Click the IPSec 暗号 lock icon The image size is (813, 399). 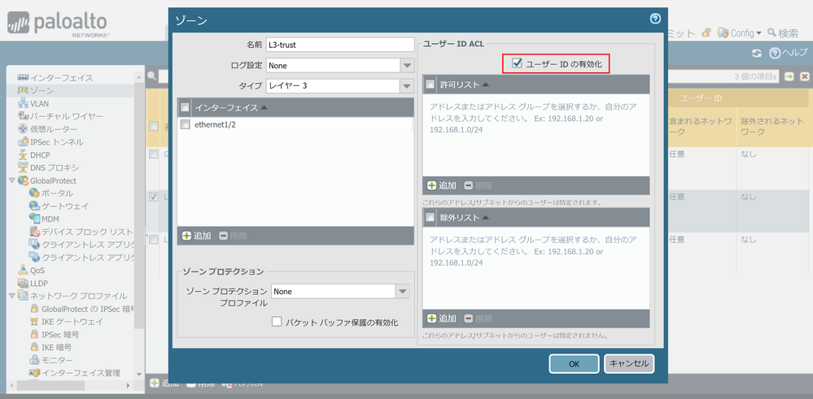[34, 334]
